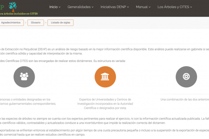The height and width of the screenshot is (139, 209).
Task: Expand the chevron next to Generalidades
Action: pyautogui.click(x=93, y=7)
